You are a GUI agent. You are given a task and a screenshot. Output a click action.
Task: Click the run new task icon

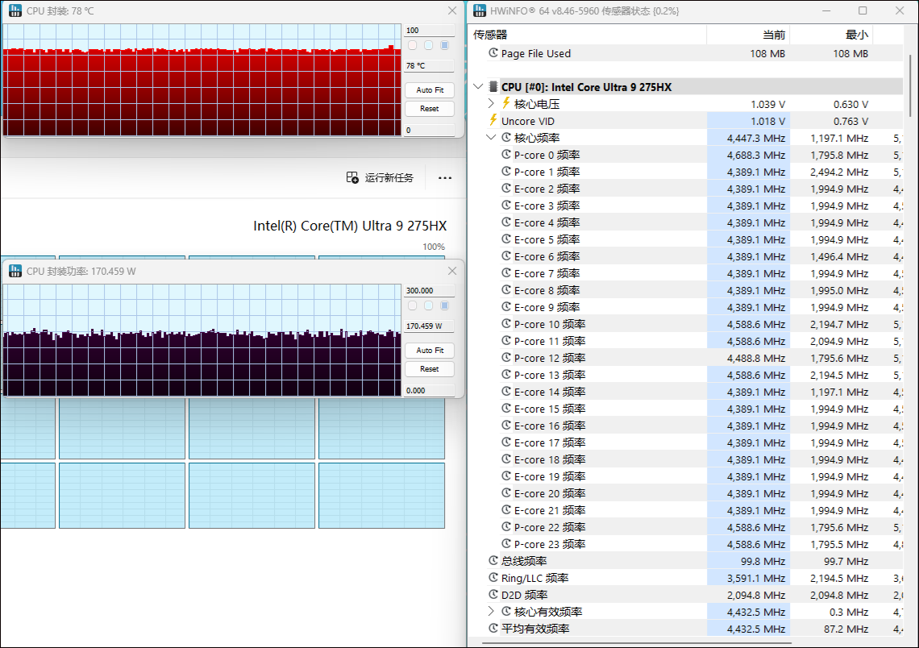[x=352, y=177]
